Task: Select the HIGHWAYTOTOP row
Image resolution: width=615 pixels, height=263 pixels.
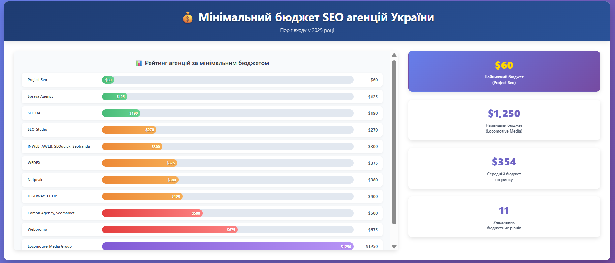Action: tap(42, 196)
